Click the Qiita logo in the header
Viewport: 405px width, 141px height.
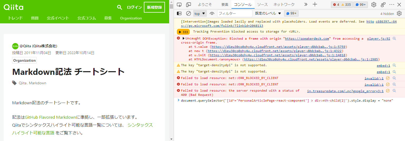coord(13,7)
